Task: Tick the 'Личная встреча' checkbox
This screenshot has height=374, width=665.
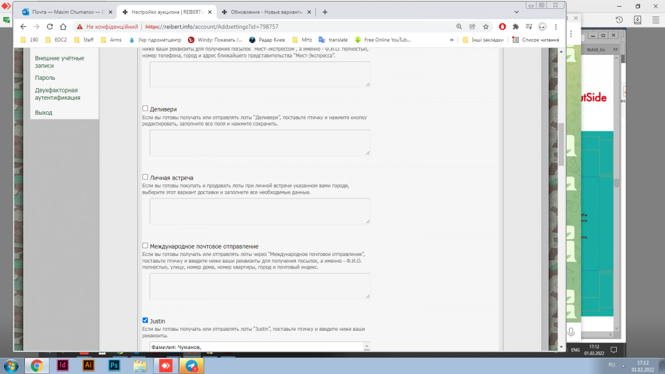Action: point(145,177)
